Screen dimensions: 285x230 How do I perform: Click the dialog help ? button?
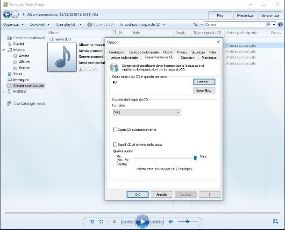[210, 194]
